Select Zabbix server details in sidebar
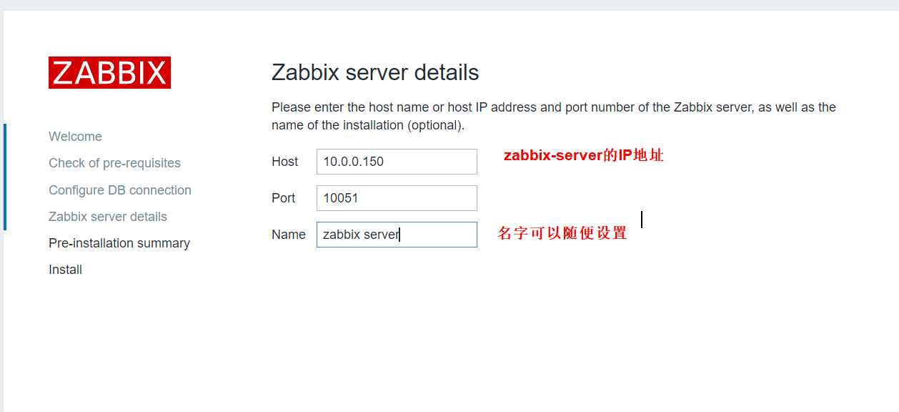The width and height of the screenshot is (899, 412). [x=108, y=217]
